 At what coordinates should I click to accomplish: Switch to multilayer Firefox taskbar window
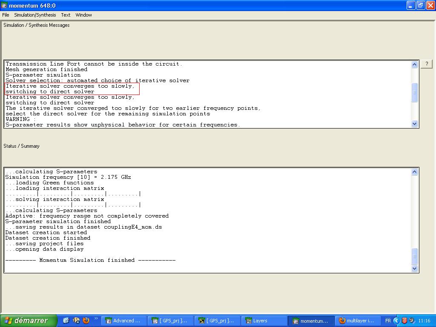[357, 321]
